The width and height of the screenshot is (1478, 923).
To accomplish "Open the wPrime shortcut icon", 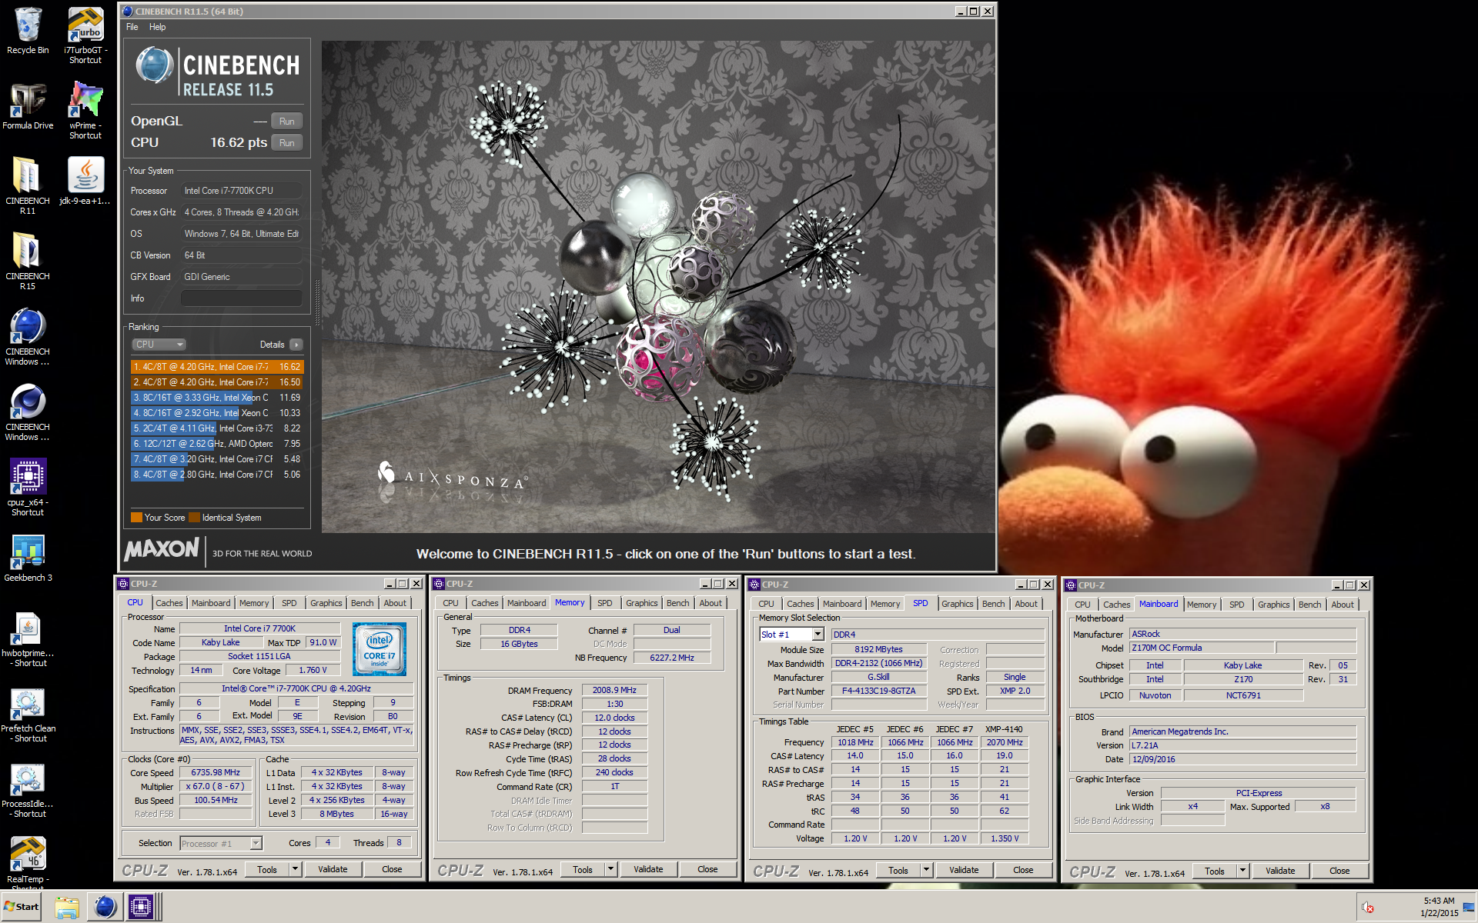I will click(85, 109).
